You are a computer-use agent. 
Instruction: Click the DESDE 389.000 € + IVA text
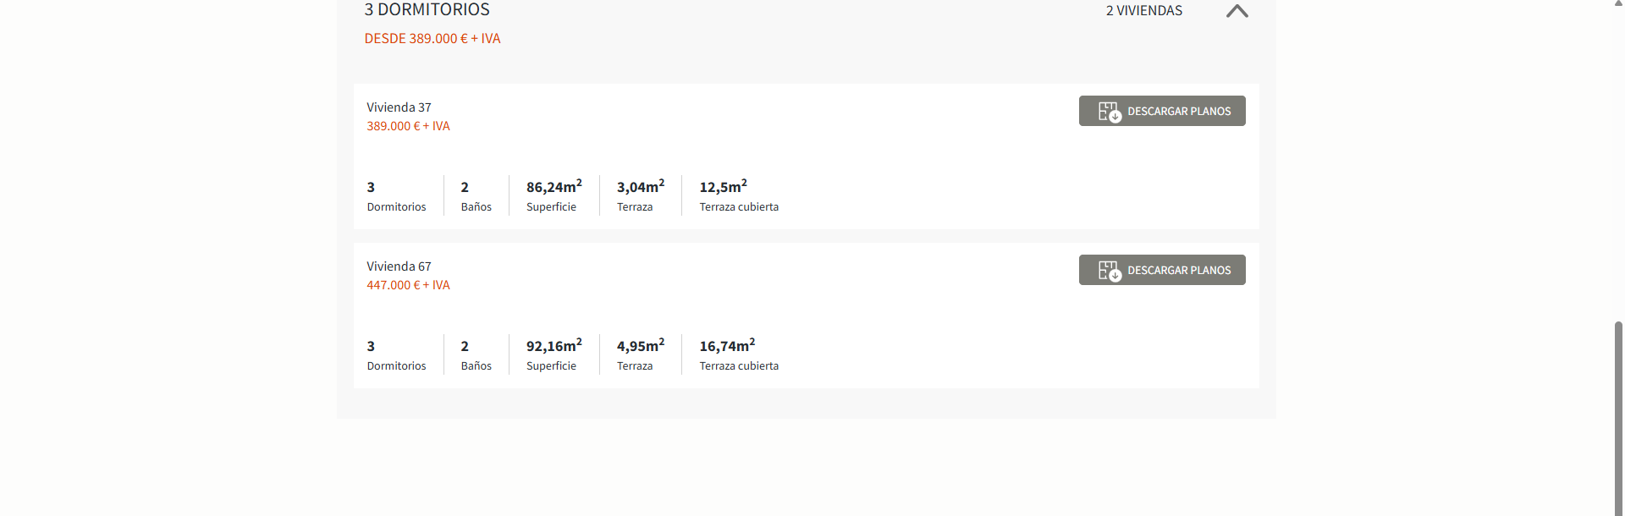pyautogui.click(x=432, y=39)
